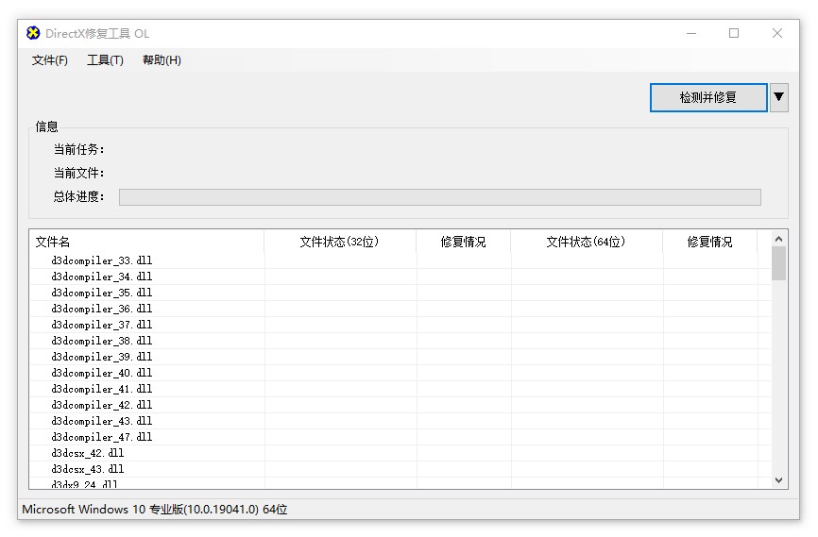The image size is (818, 537).
Task: Click the 文件状态(64位) column header
Action: tap(587, 242)
